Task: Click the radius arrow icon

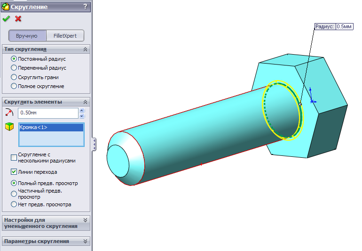Action: (9, 113)
